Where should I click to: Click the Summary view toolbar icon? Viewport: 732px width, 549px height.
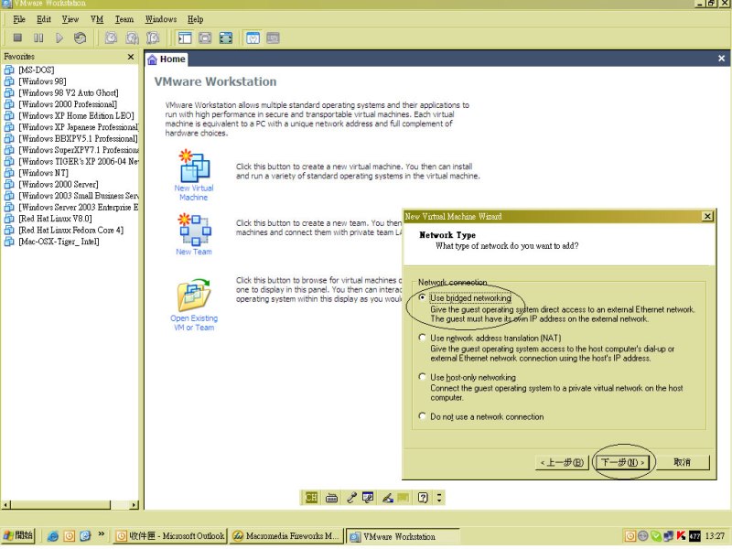click(x=253, y=38)
